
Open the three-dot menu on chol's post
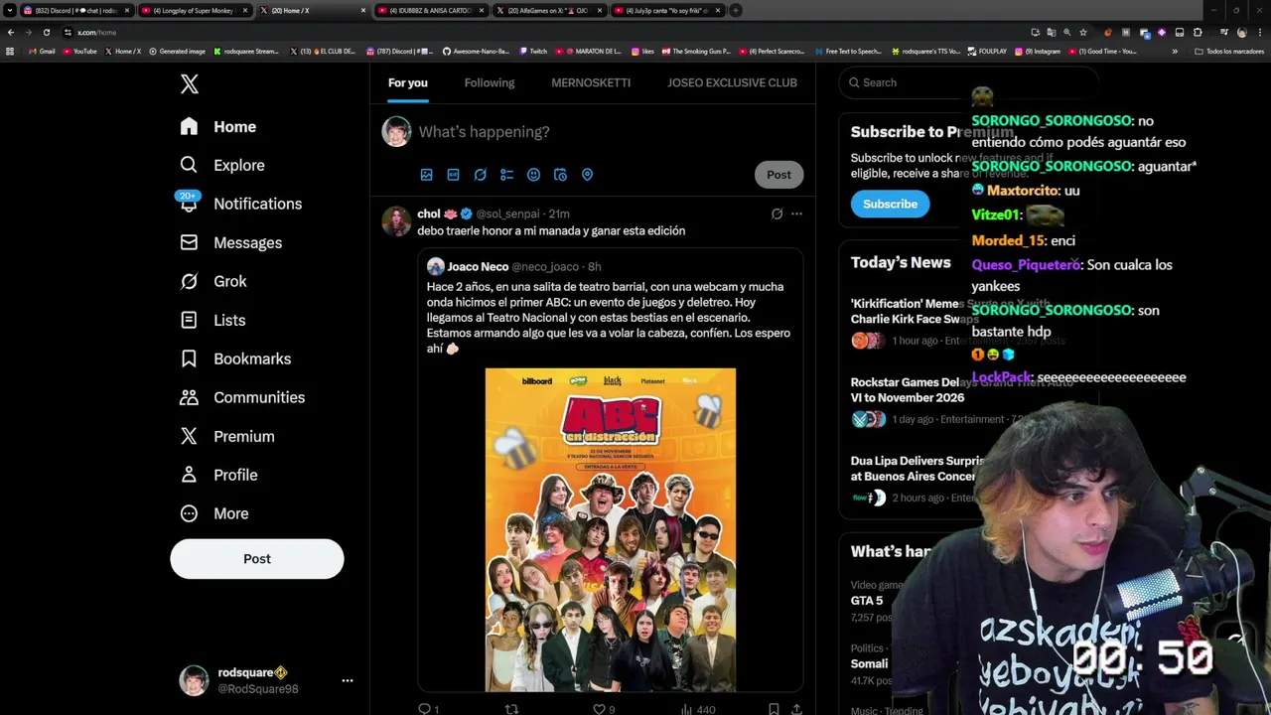coord(796,214)
